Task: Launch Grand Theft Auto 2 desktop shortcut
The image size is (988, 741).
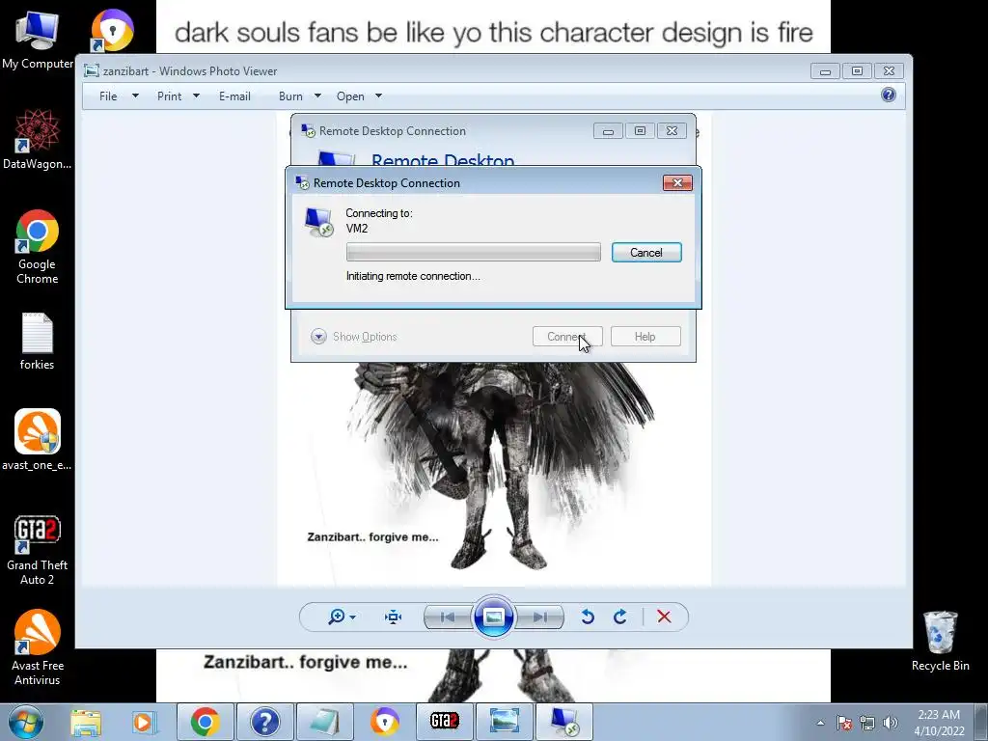Action: tap(37, 550)
